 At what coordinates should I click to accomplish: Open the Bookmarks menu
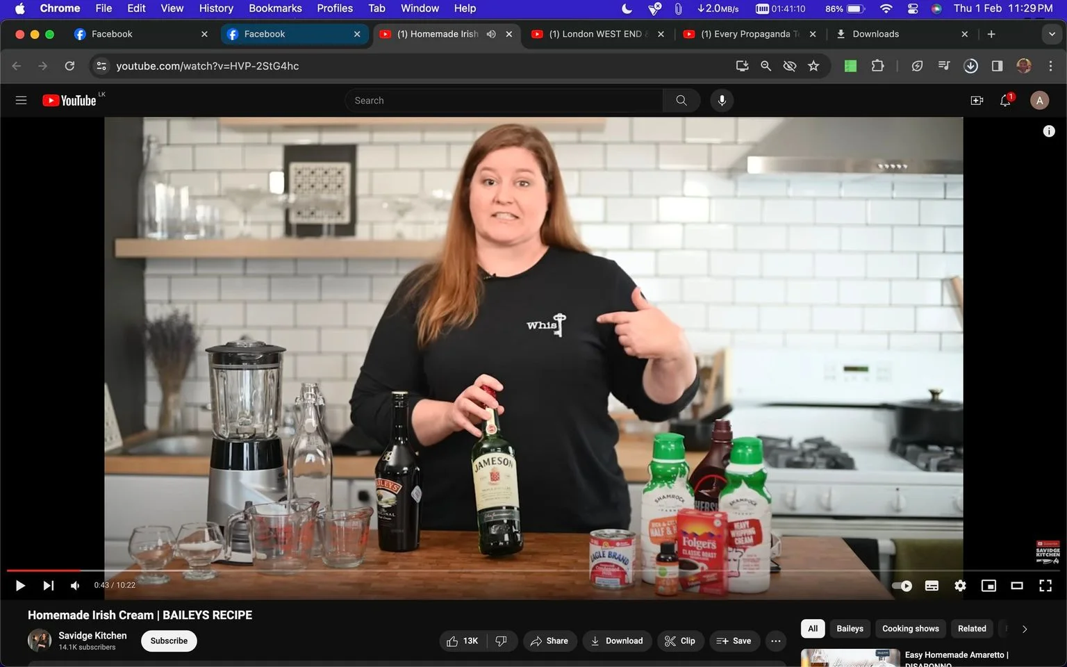tap(275, 8)
